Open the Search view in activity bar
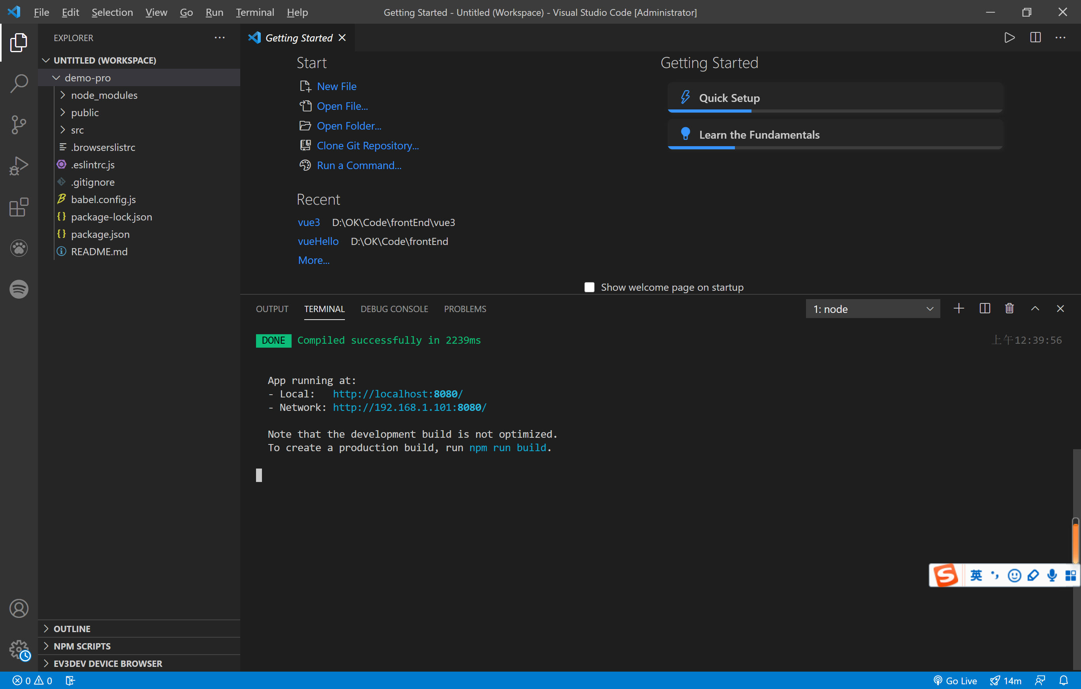This screenshot has height=689, width=1081. click(x=19, y=83)
